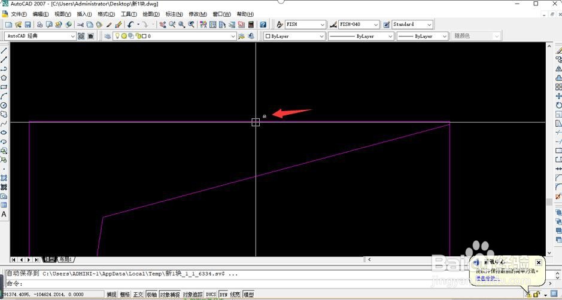Click the Copy icon in the standard toolbar
This screenshot has height=300, width=562.
click(90, 25)
